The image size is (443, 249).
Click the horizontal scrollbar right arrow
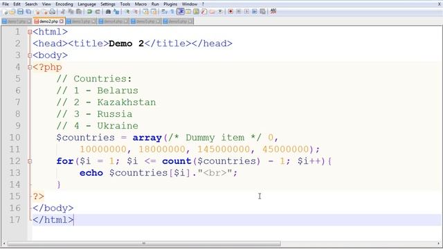(439, 243)
